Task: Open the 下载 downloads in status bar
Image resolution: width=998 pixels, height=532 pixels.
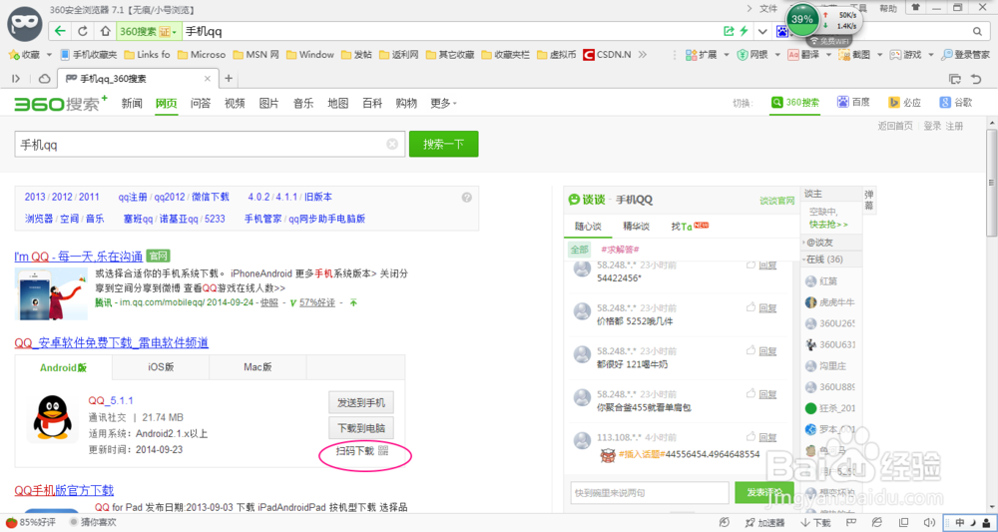Action: 816,522
